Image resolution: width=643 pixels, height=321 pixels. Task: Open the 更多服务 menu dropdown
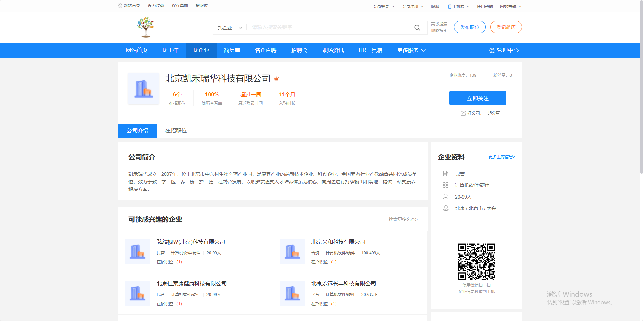click(411, 50)
